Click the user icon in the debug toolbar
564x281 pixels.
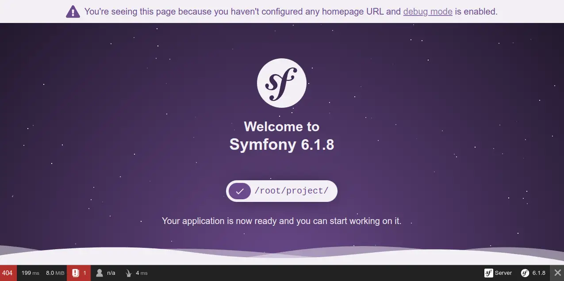click(x=100, y=273)
